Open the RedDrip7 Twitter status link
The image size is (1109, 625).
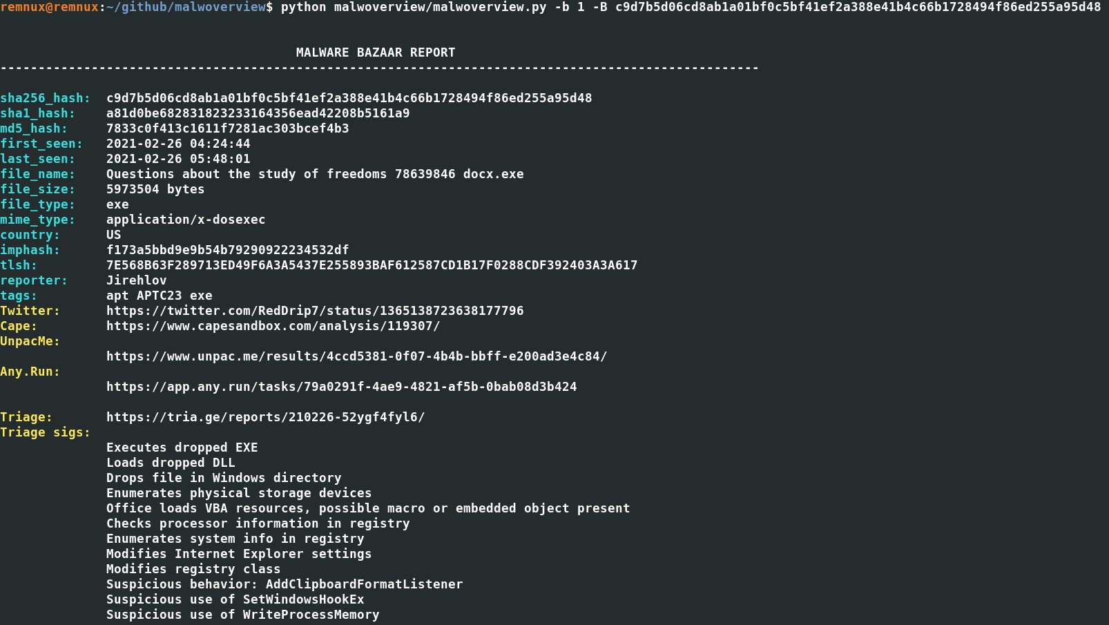315,311
